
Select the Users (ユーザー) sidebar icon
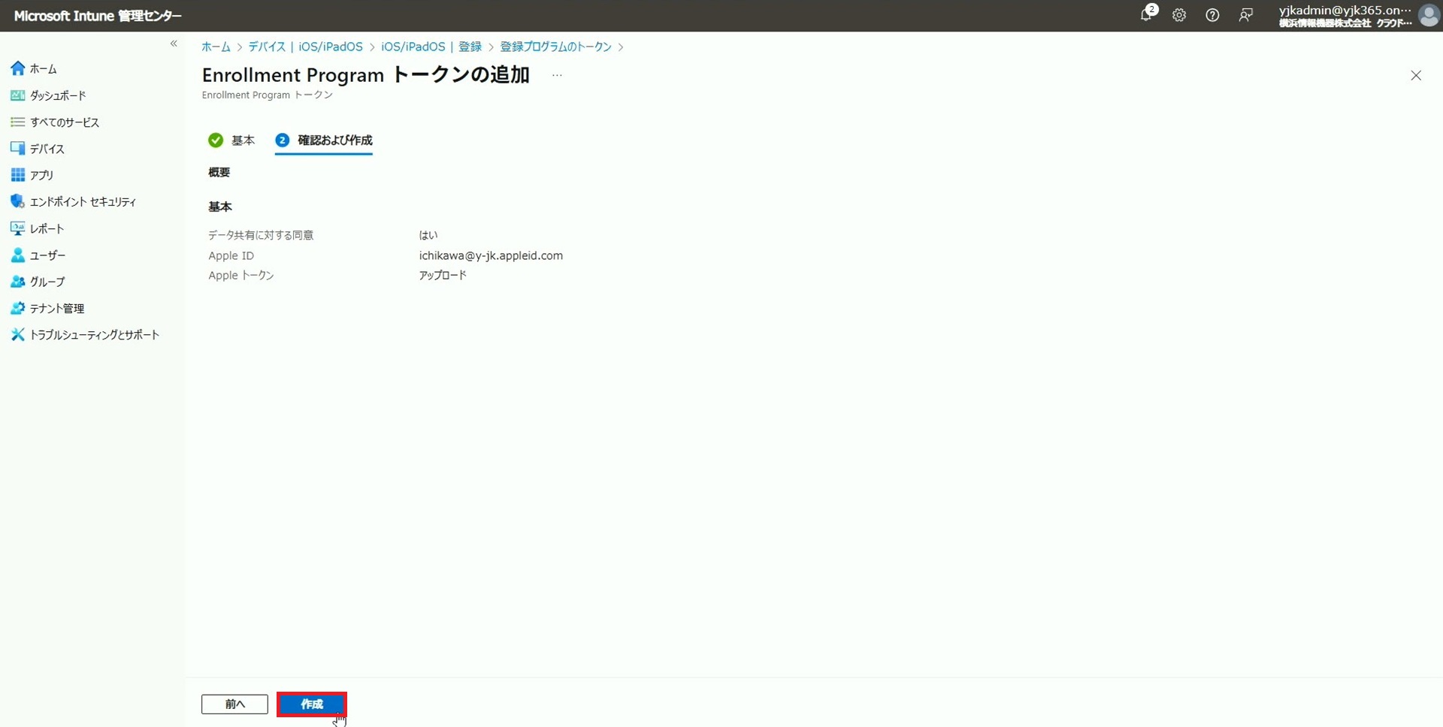18,255
